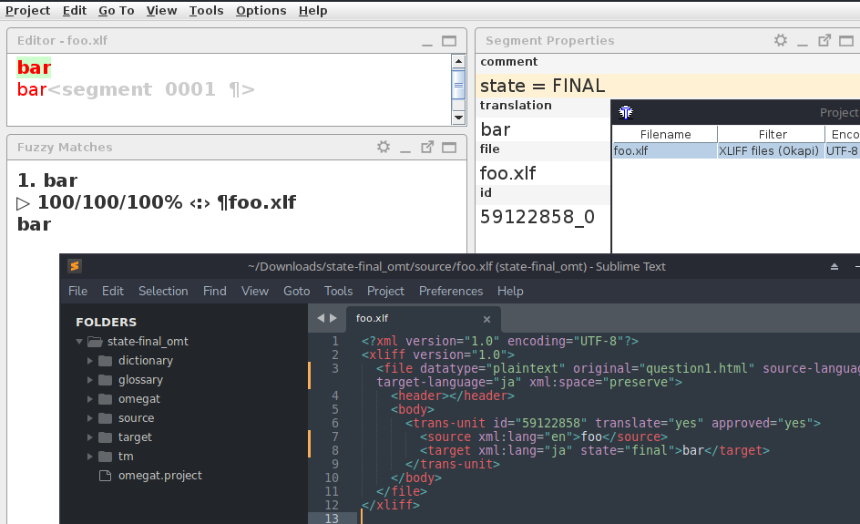Image resolution: width=860 pixels, height=524 pixels.
Task: Open the Go To menu in OmegaT
Action: pos(116,11)
